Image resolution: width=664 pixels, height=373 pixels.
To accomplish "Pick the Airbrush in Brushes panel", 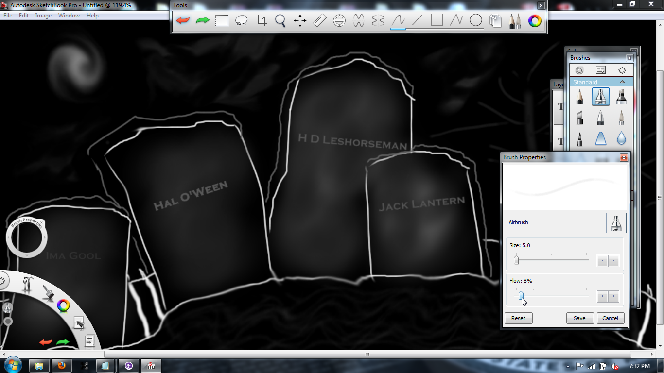I will (601, 97).
